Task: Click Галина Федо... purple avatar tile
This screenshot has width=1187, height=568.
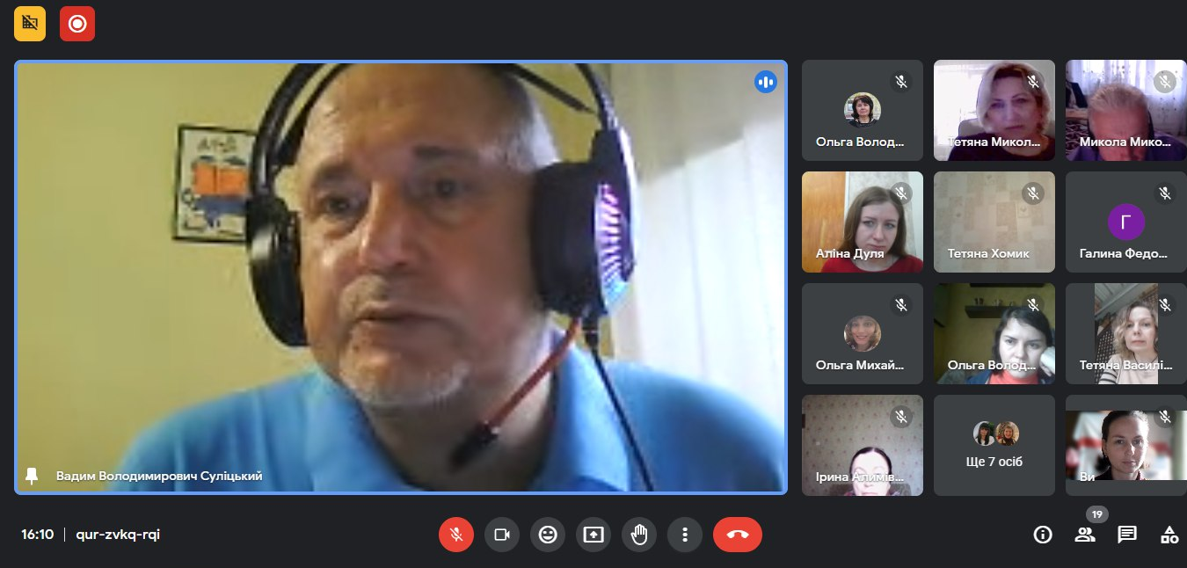Action: click(1125, 222)
